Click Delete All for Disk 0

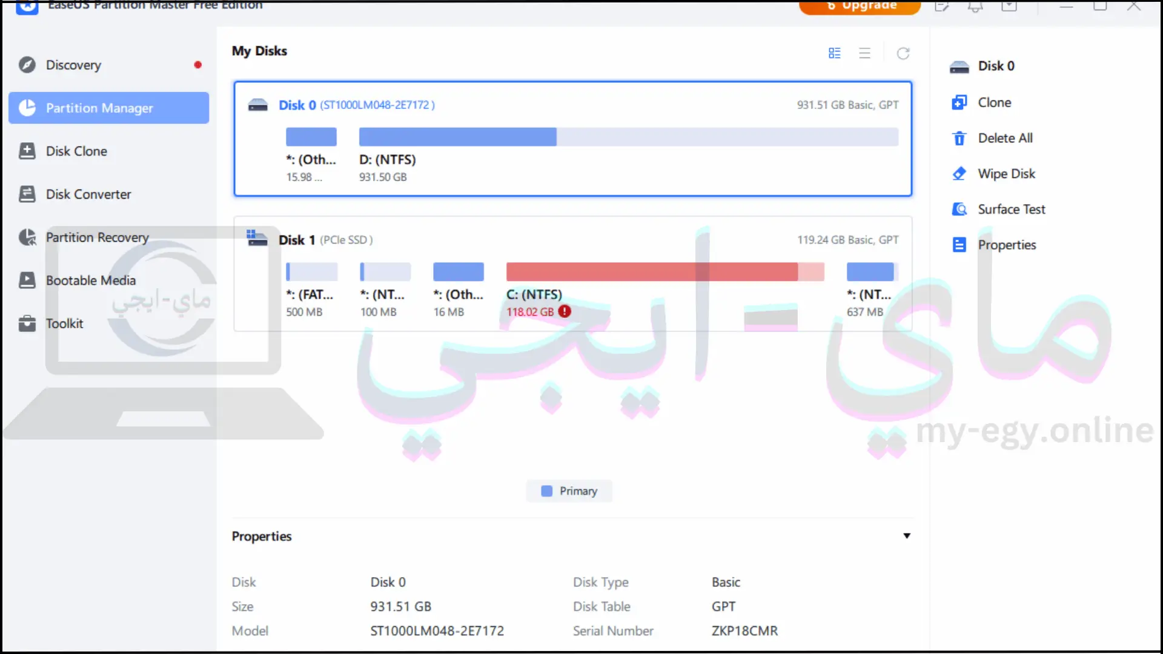pyautogui.click(x=1006, y=138)
